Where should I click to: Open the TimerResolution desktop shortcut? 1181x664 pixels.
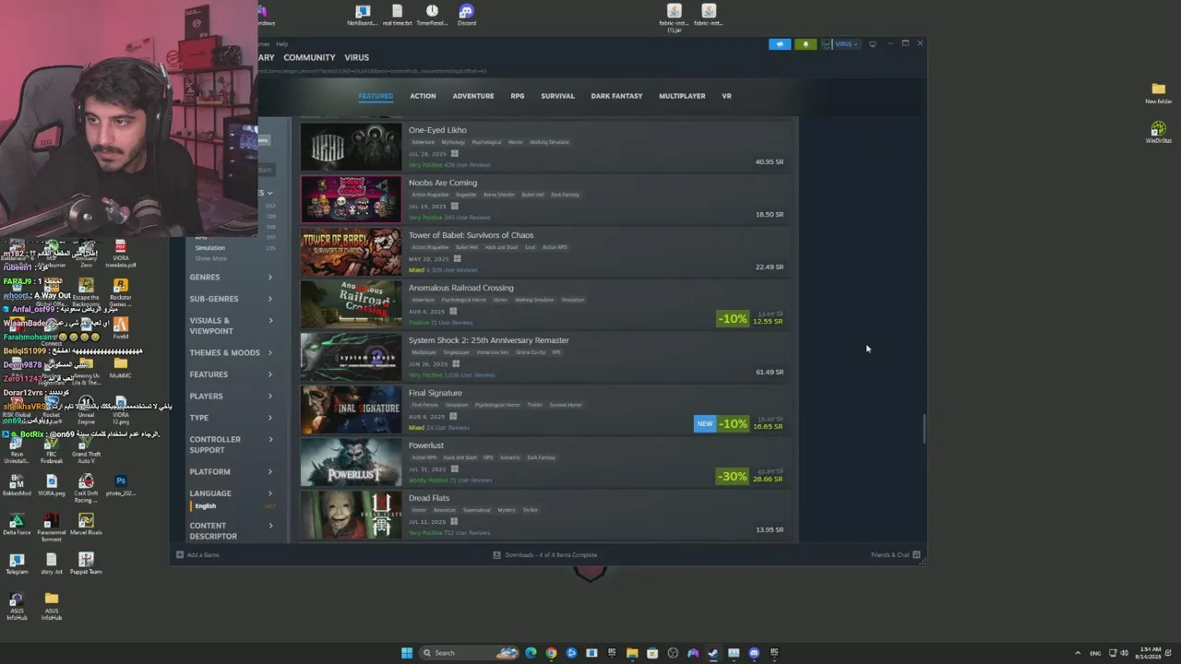[x=432, y=15]
